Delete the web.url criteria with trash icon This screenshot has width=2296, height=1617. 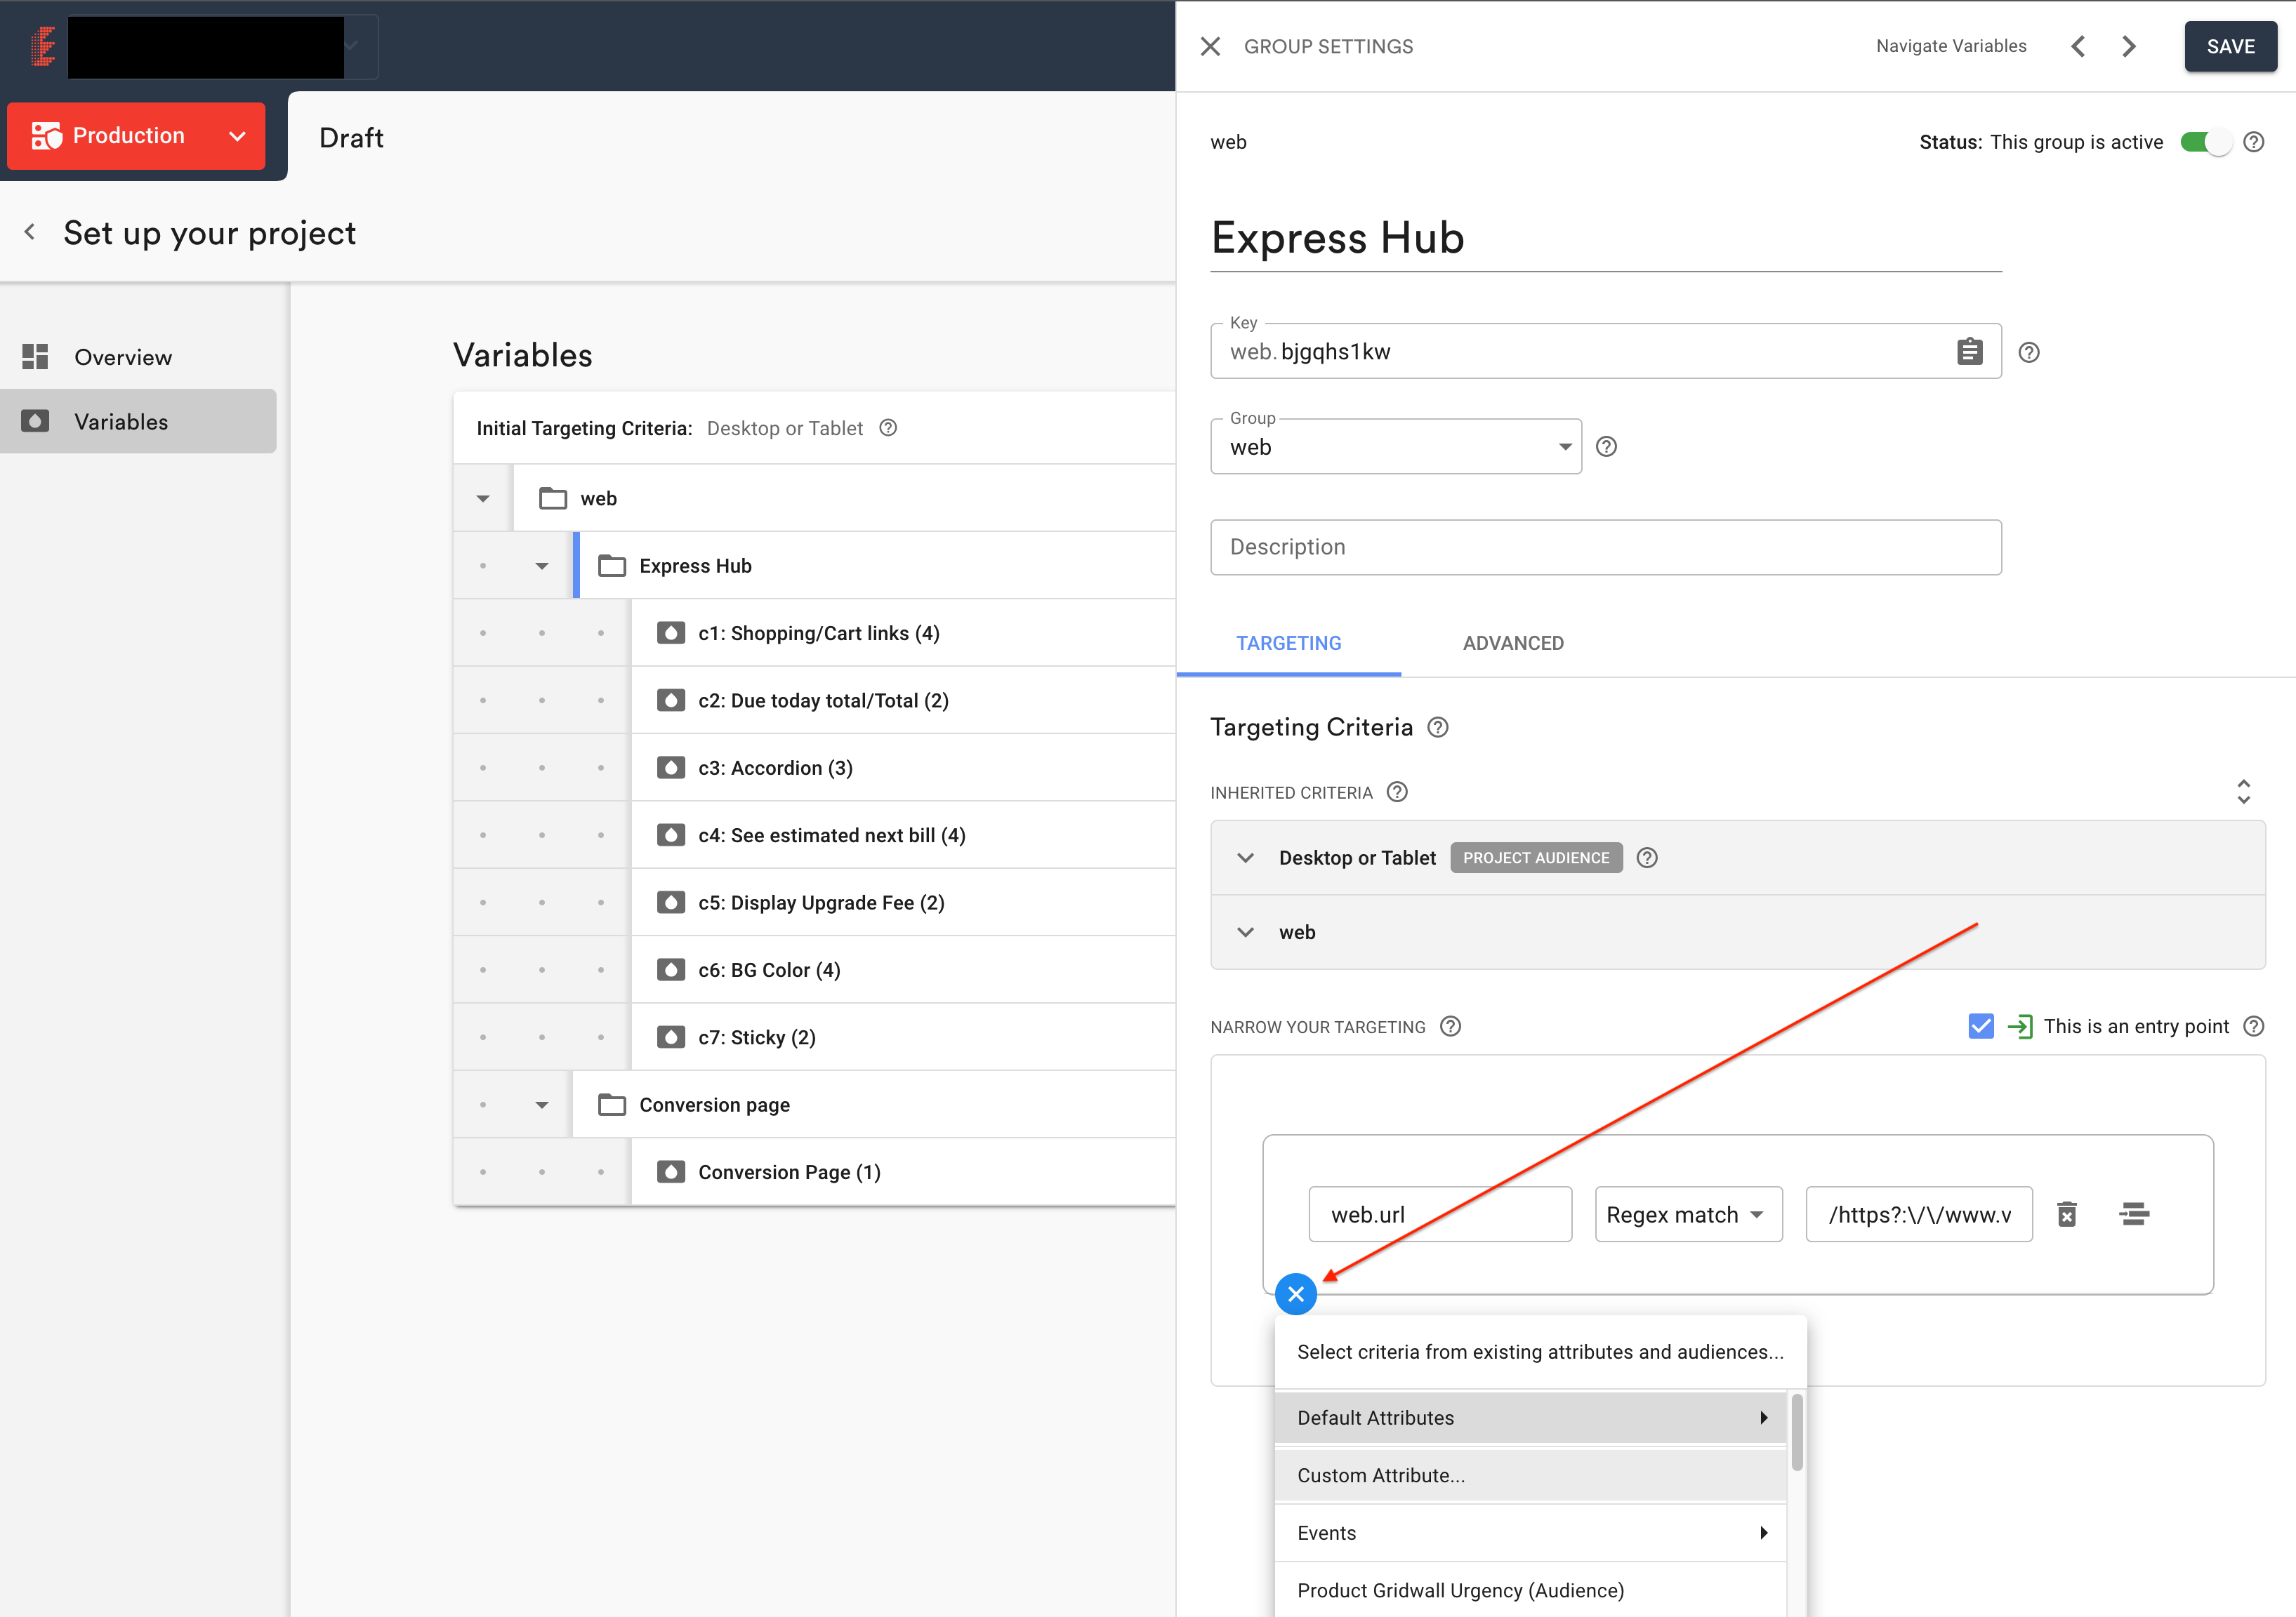tap(2067, 1214)
